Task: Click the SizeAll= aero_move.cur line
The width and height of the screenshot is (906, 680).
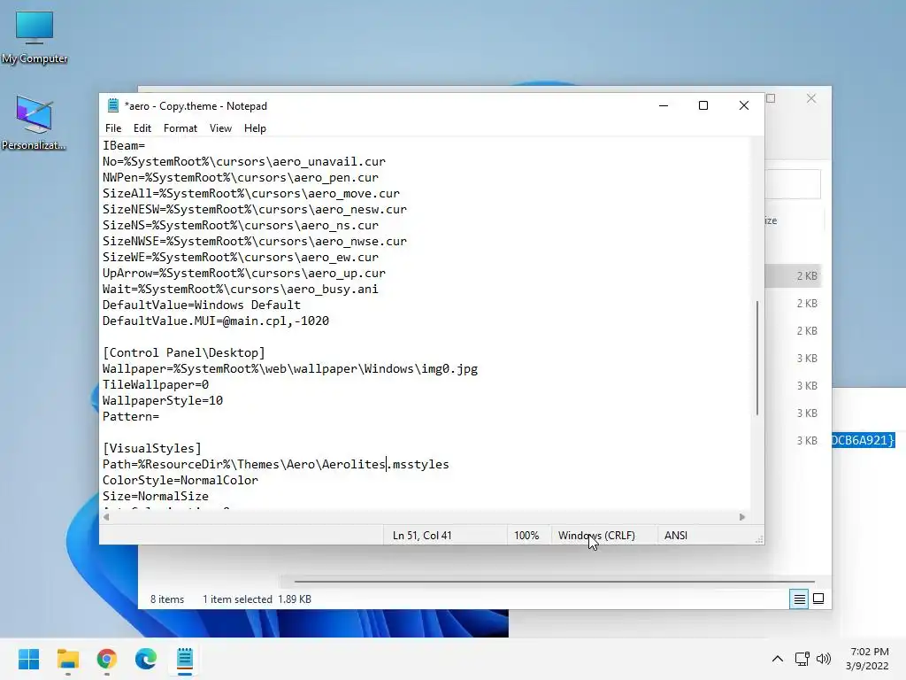Action: click(250, 194)
